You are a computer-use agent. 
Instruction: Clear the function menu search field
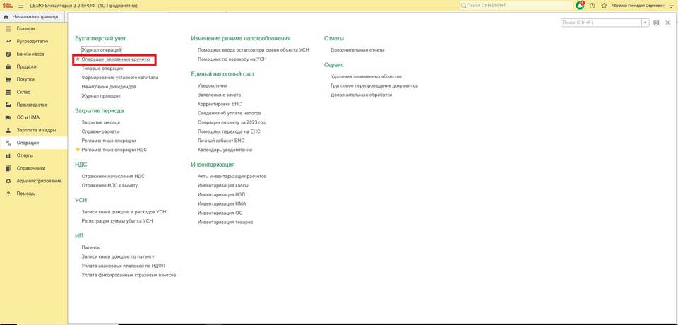(645, 23)
